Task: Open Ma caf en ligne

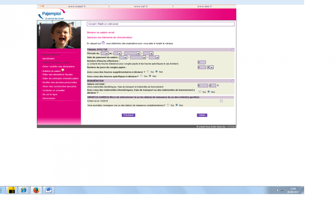Action: [50, 94]
